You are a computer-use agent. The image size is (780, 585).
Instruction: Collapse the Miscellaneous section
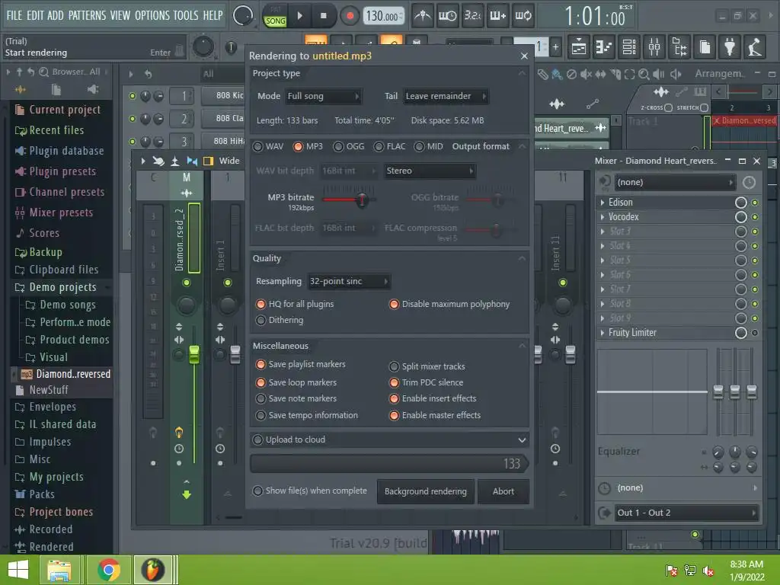(521, 346)
